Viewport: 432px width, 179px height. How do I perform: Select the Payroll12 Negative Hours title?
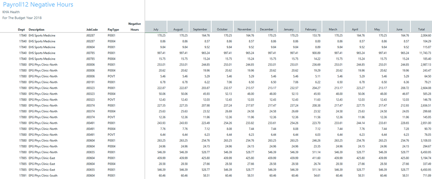[38, 5]
